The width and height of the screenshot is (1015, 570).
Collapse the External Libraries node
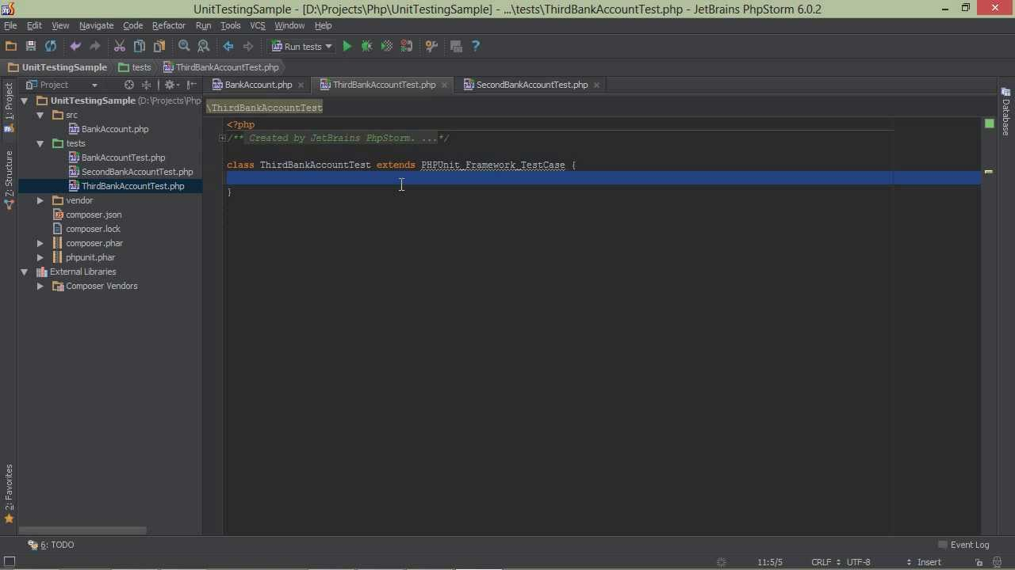click(25, 272)
